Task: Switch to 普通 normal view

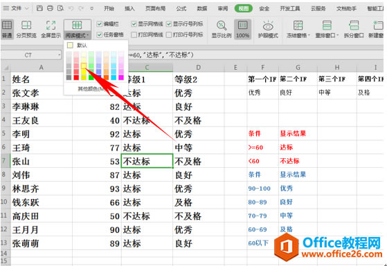Action: 7,29
